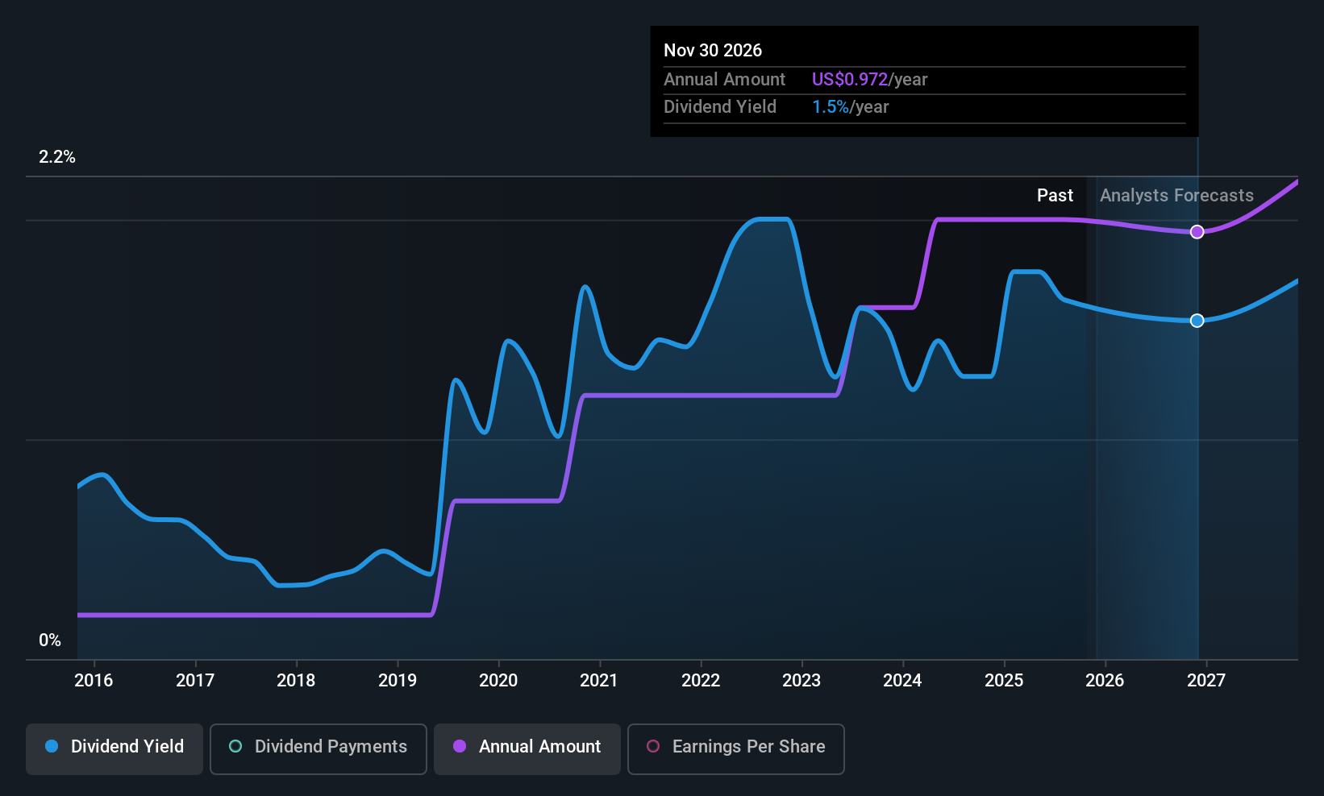Click the 2024 x-axis label

click(x=902, y=681)
